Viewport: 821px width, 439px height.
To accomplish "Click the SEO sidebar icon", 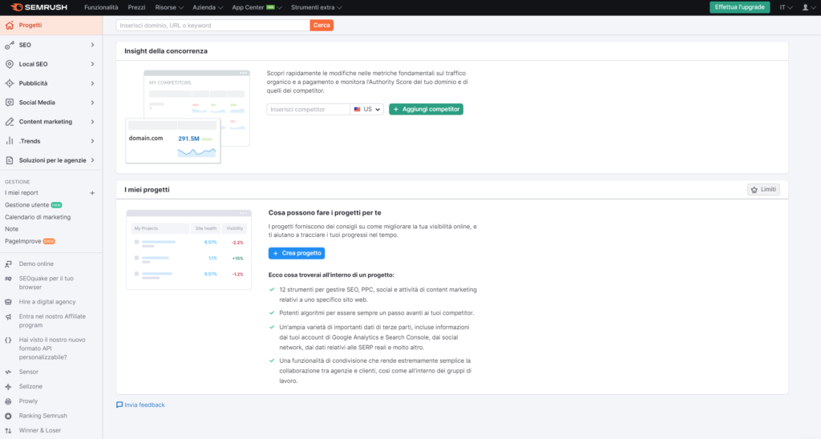I will point(10,45).
